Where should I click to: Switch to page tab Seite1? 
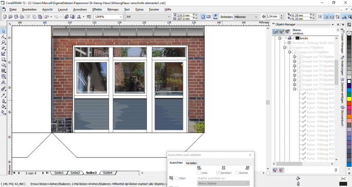point(59,173)
